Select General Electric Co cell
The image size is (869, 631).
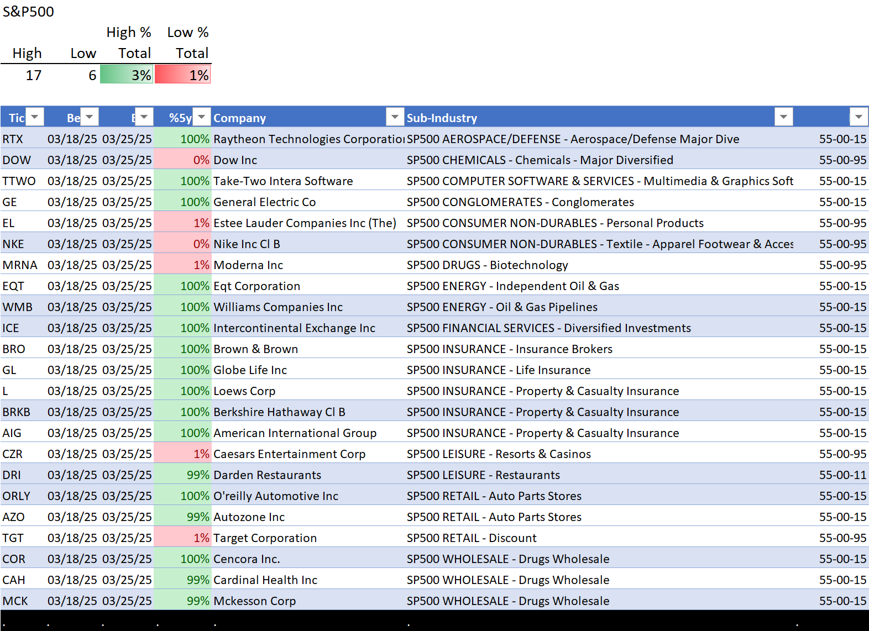[x=308, y=202]
